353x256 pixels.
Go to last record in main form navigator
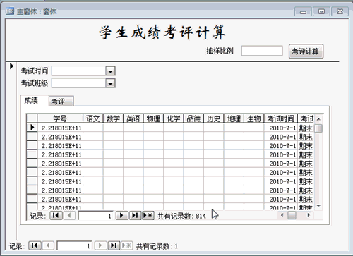point(114,245)
